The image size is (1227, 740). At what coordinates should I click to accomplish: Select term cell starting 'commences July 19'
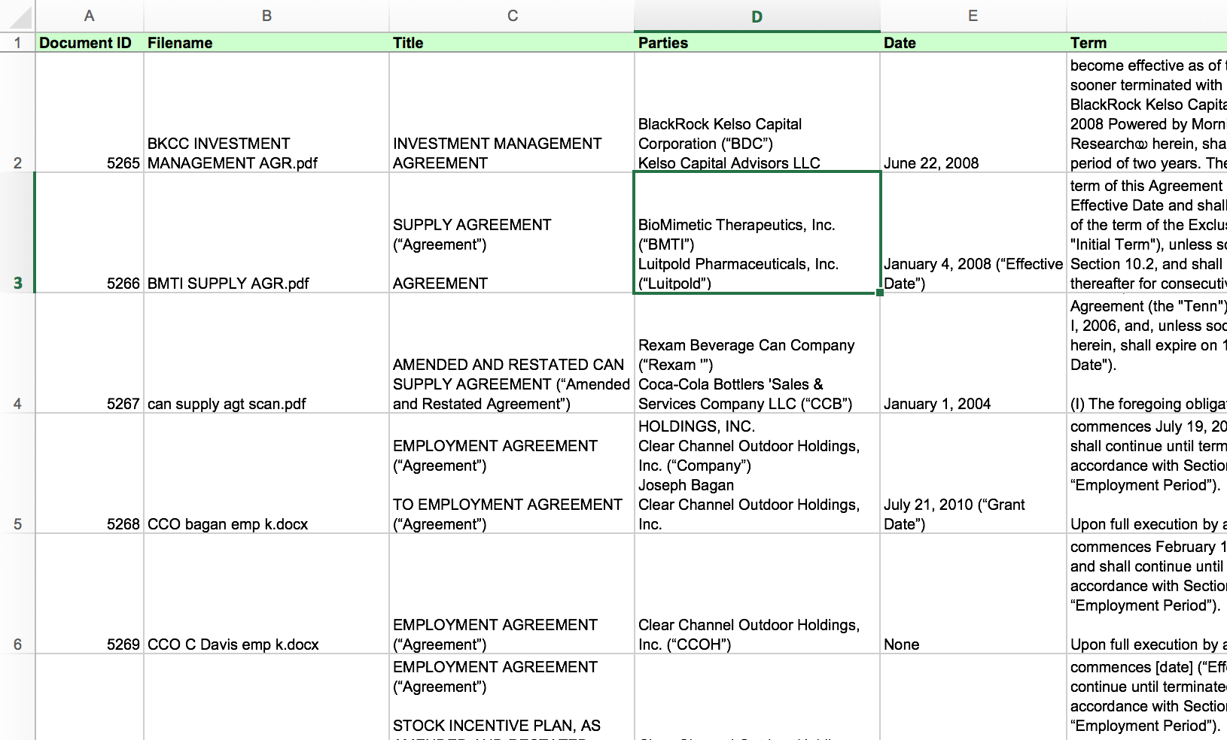click(x=1147, y=474)
